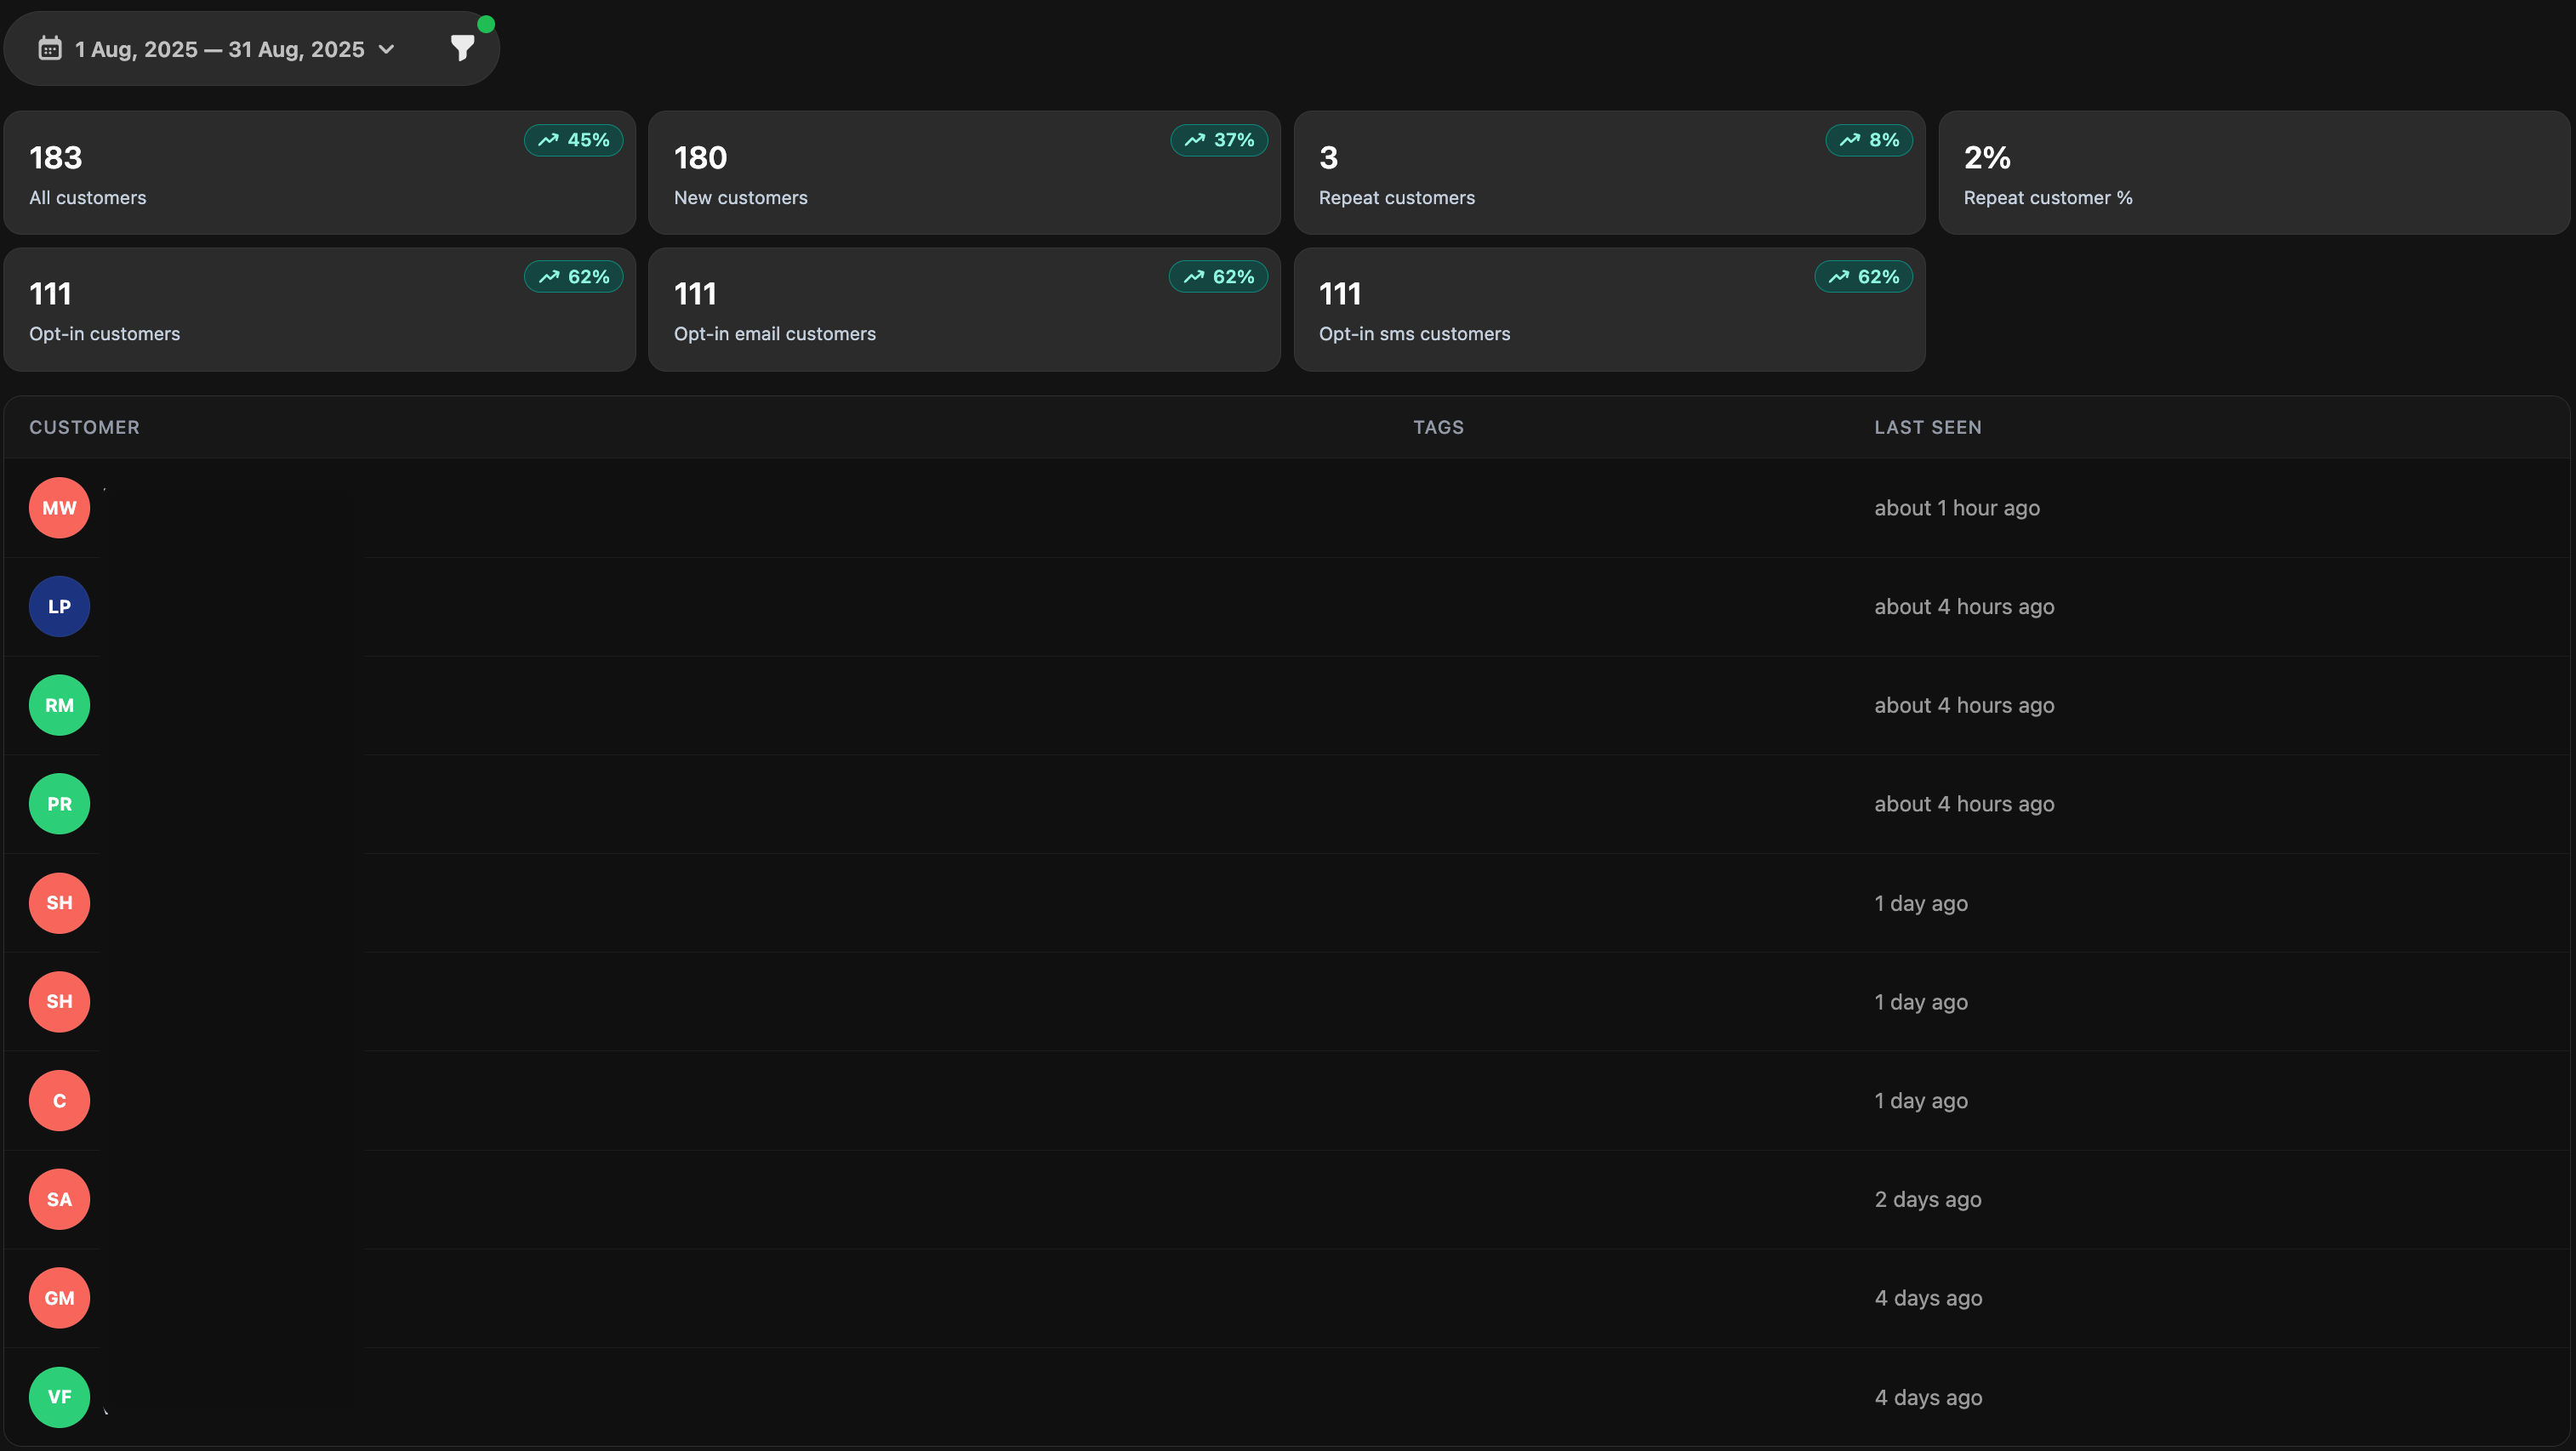Click the LP customer avatar
The image size is (2576, 1451).
pyautogui.click(x=59, y=606)
